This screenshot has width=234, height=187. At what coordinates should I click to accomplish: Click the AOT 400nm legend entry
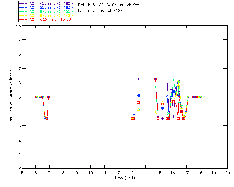click(x=46, y=3)
